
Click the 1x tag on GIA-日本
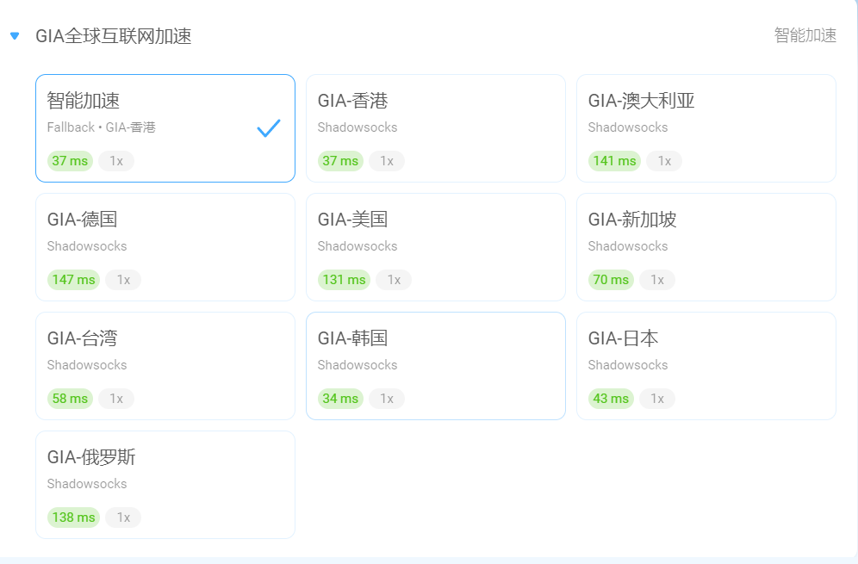click(x=657, y=399)
